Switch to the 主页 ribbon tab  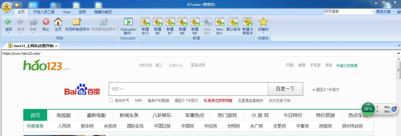point(21,12)
